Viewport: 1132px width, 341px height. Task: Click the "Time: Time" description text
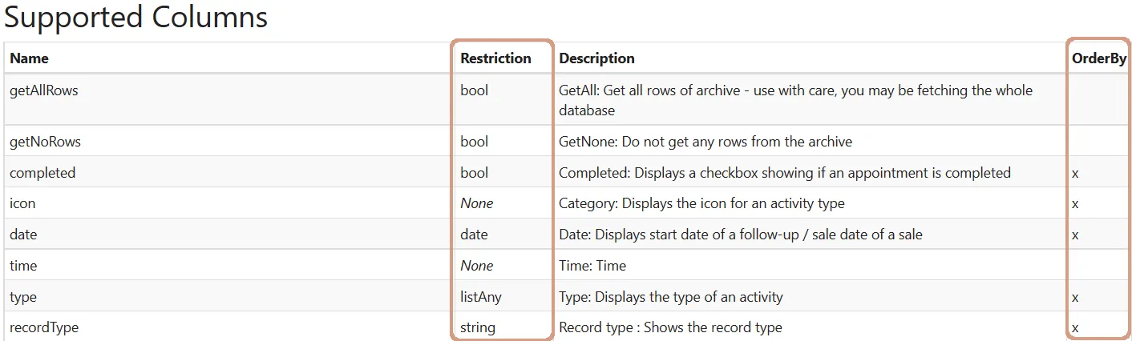point(592,266)
